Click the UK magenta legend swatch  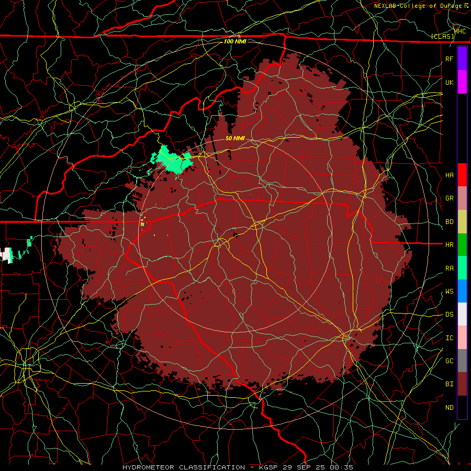462,82
